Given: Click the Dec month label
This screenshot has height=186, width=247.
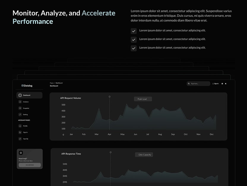Looking at the screenshot, I should coord(212,134).
